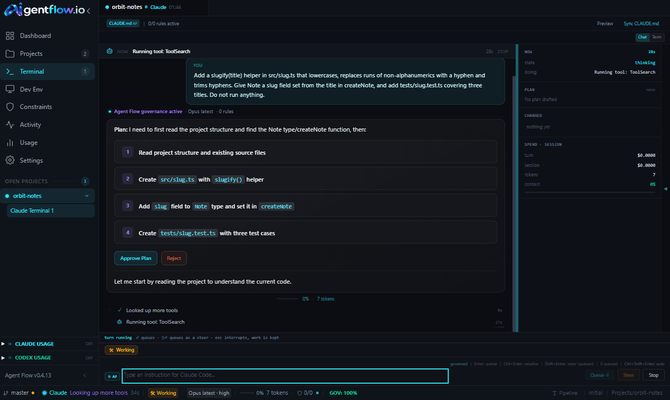Viewport: 670px width, 400px height.
Task: Open the Activity pulse icon
Action: coord(9,125)
